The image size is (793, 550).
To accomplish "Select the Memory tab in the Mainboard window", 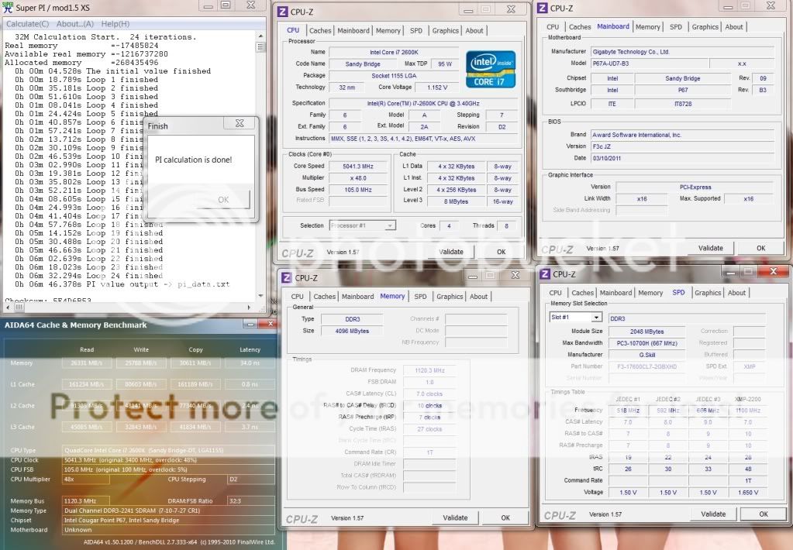I will tap(648, 27).
